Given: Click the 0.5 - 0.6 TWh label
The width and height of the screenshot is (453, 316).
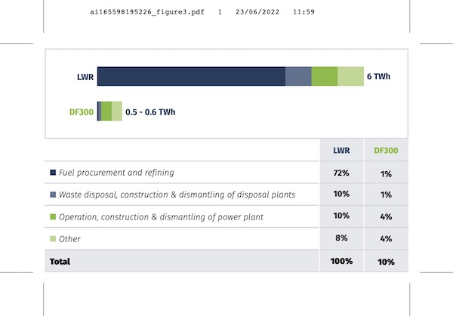Looking at the screenshot, I should point(150,112).
